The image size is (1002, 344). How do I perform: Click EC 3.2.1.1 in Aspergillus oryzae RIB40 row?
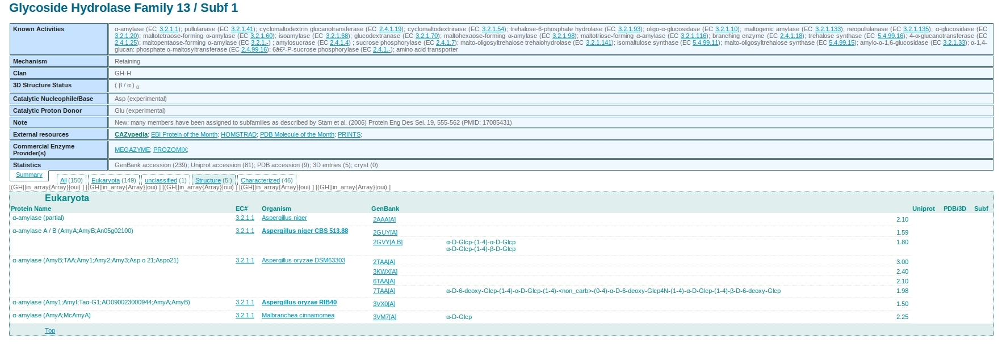245,302
